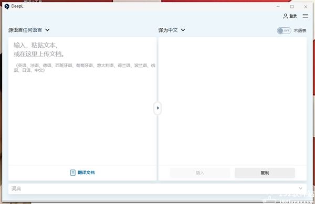Viewport: 315px width, 204px height.
Task: Close the DeepL window
Action: click(306, 7)
